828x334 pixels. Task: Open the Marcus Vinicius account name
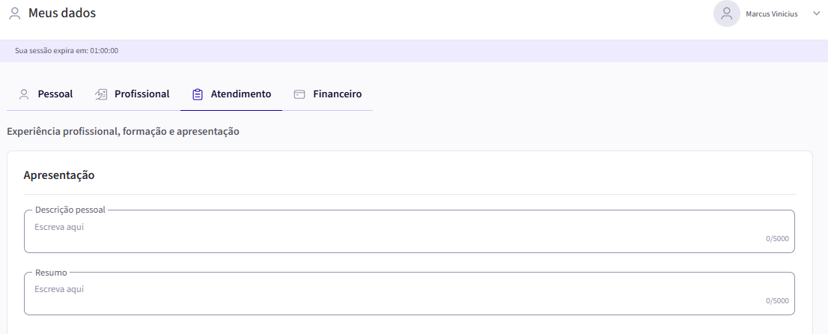(771, 14)
